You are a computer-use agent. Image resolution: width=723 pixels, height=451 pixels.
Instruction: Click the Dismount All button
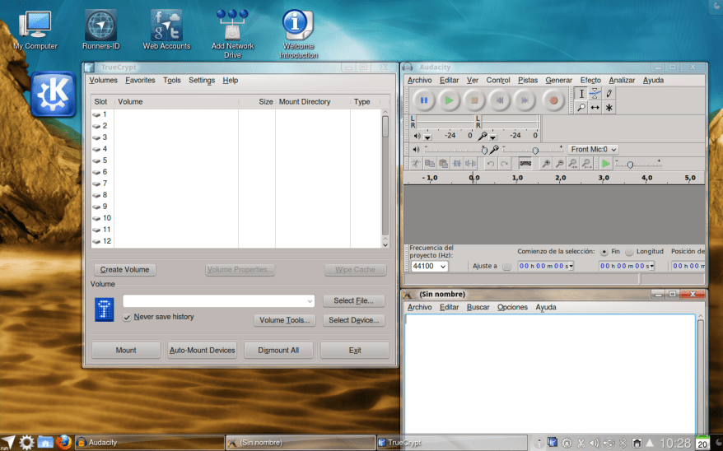coord(278,350)
